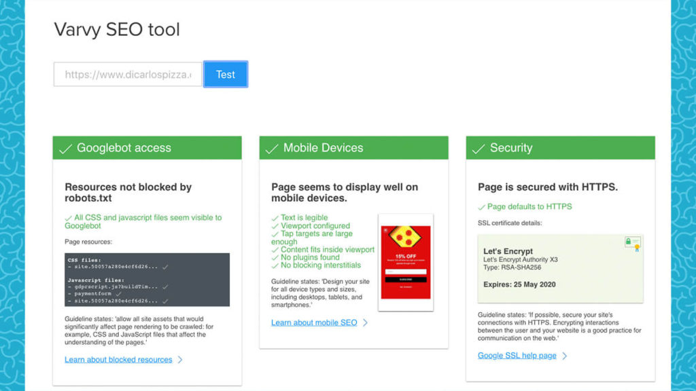Image resolution: width=696 pixels, height=391 pixels.
Task: Click the mobile preview pizza screenshot thumbnail
Action: [x=406, y=262]
